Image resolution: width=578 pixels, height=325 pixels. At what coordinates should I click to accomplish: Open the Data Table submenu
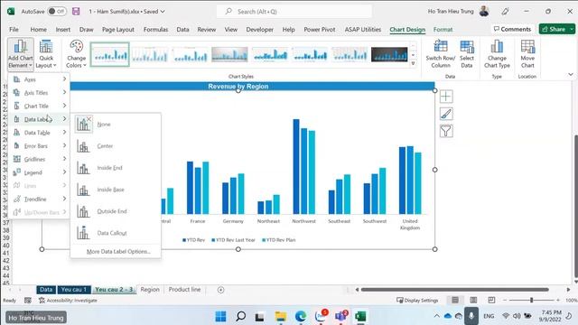coord(40,133)
